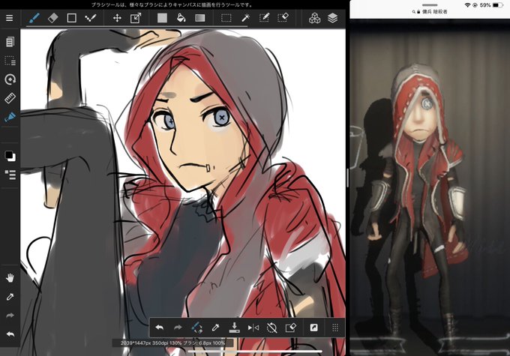Viewport: 510px width, 356px height.
Task: Open the Transform tool
Action: [136, 18]
